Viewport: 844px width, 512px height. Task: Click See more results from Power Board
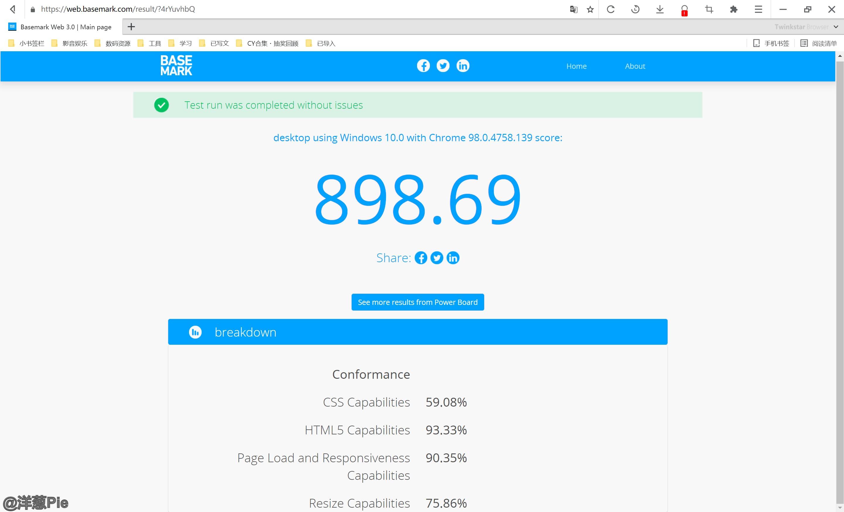click(418, 302)
